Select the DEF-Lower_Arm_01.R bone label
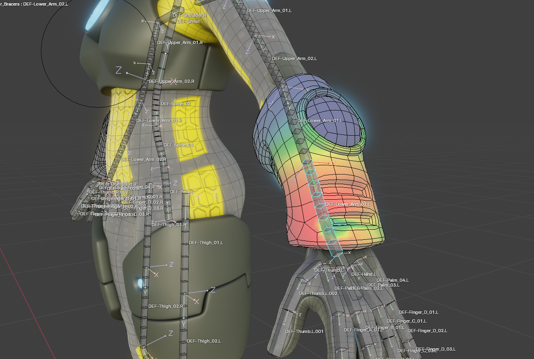Image resolution: width=534 pixels, height=359 pixels. pos(159,120)
